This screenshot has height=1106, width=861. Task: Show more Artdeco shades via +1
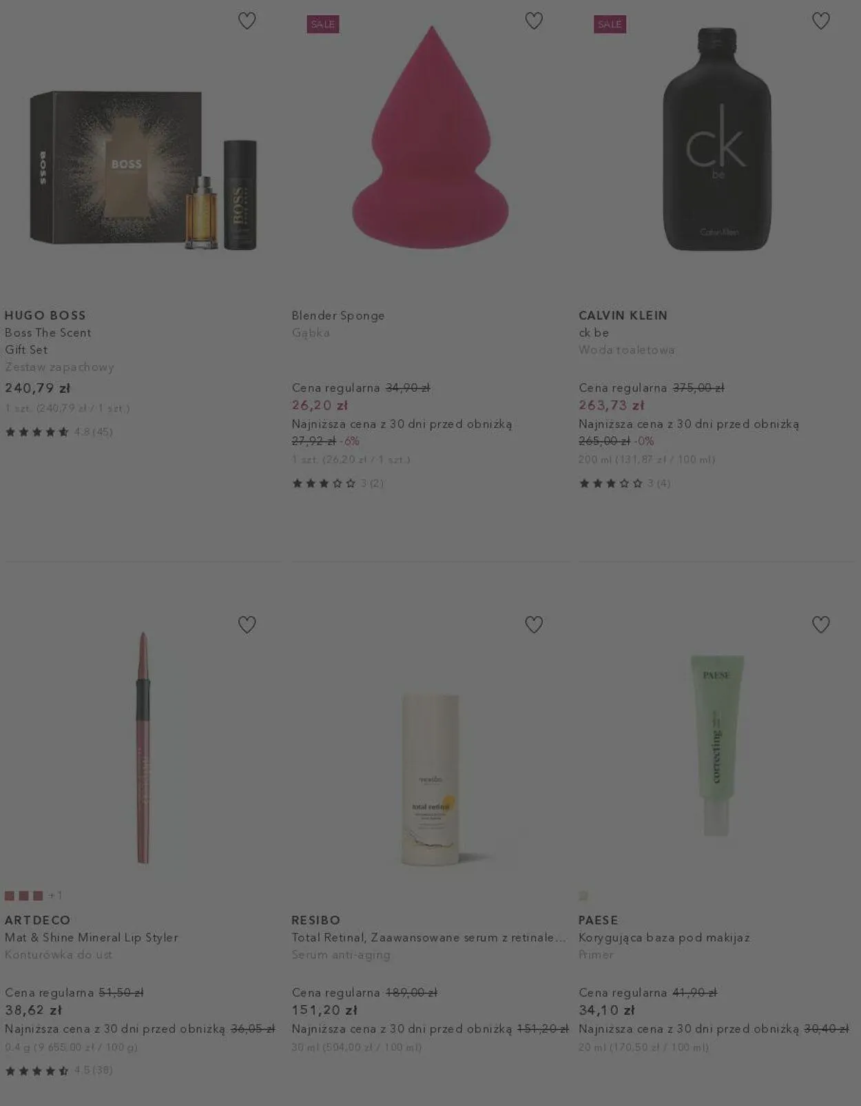(x=55, y=896)
